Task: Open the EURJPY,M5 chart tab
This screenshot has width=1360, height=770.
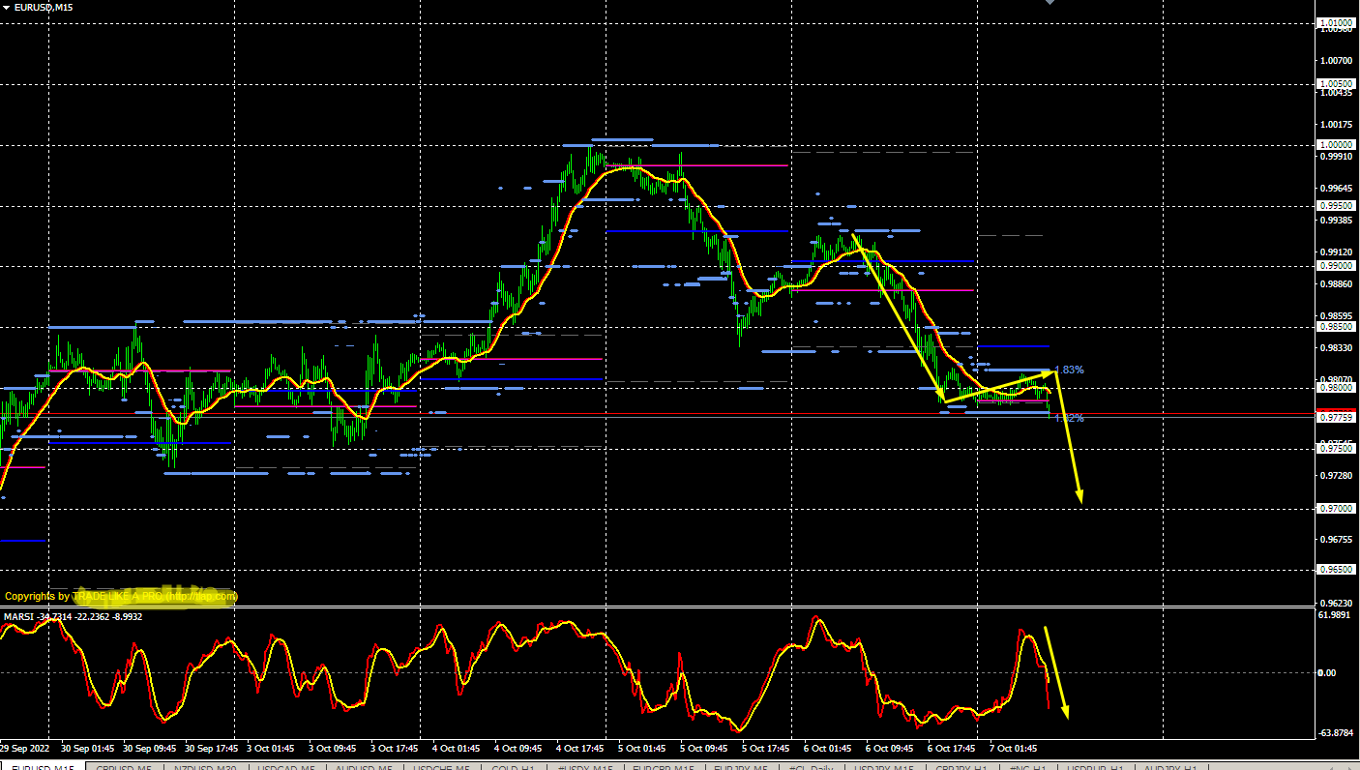Action: coord(741,767)
